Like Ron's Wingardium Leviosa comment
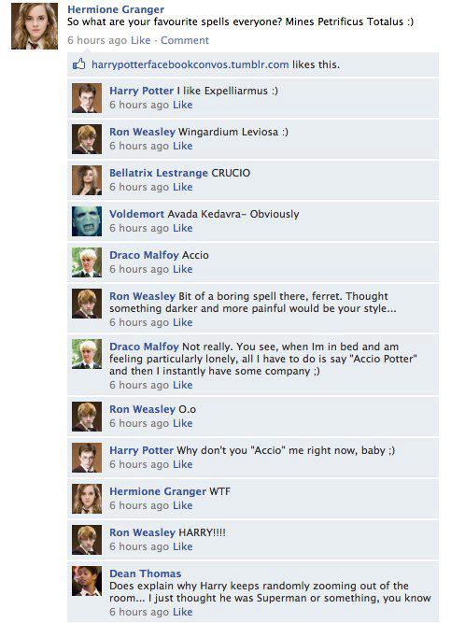This screenshot has width=465, height=623. point(183,146)
